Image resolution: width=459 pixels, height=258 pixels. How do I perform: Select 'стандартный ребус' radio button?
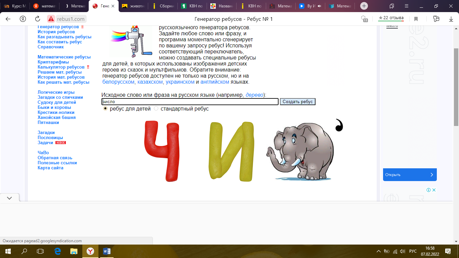coord(156,109)
